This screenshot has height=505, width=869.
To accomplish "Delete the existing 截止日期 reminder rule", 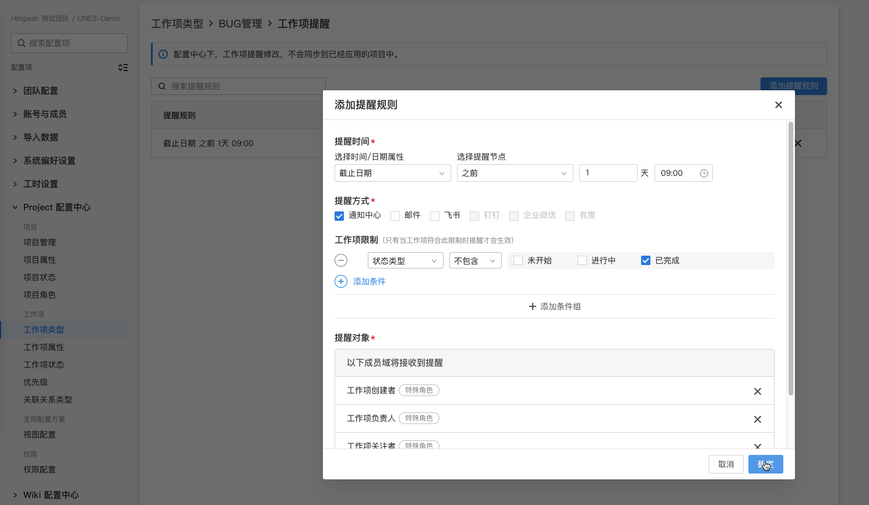I will [x=797, y=143].
